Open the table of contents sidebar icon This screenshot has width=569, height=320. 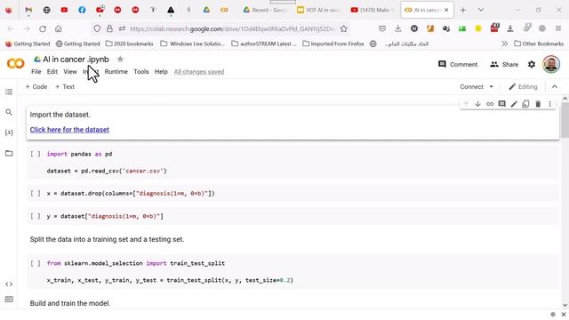pos(9,92)
